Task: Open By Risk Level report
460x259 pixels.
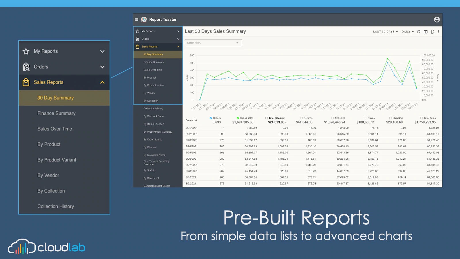Action: (158, 178)
